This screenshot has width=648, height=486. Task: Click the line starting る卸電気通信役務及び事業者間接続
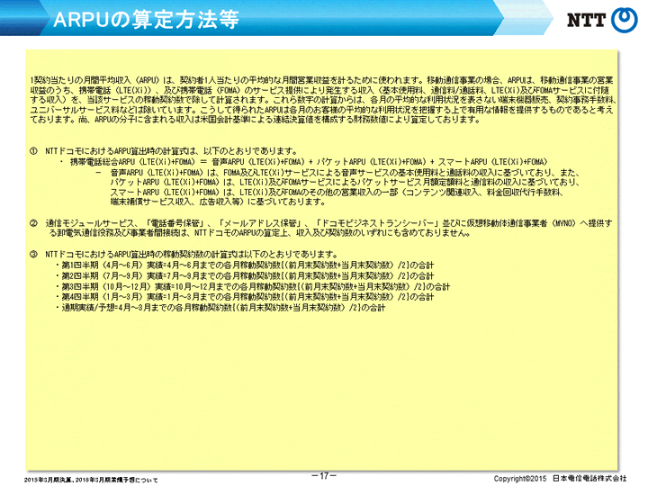tap(260, 233)
